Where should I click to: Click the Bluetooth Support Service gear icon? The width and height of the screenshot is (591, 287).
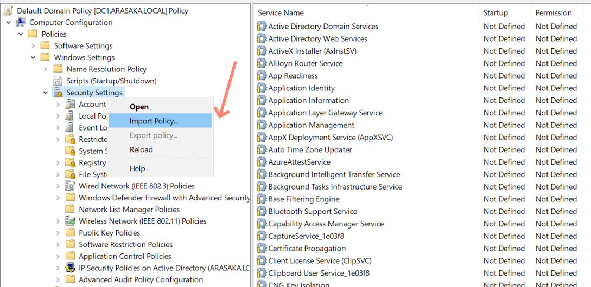(262, 211)
